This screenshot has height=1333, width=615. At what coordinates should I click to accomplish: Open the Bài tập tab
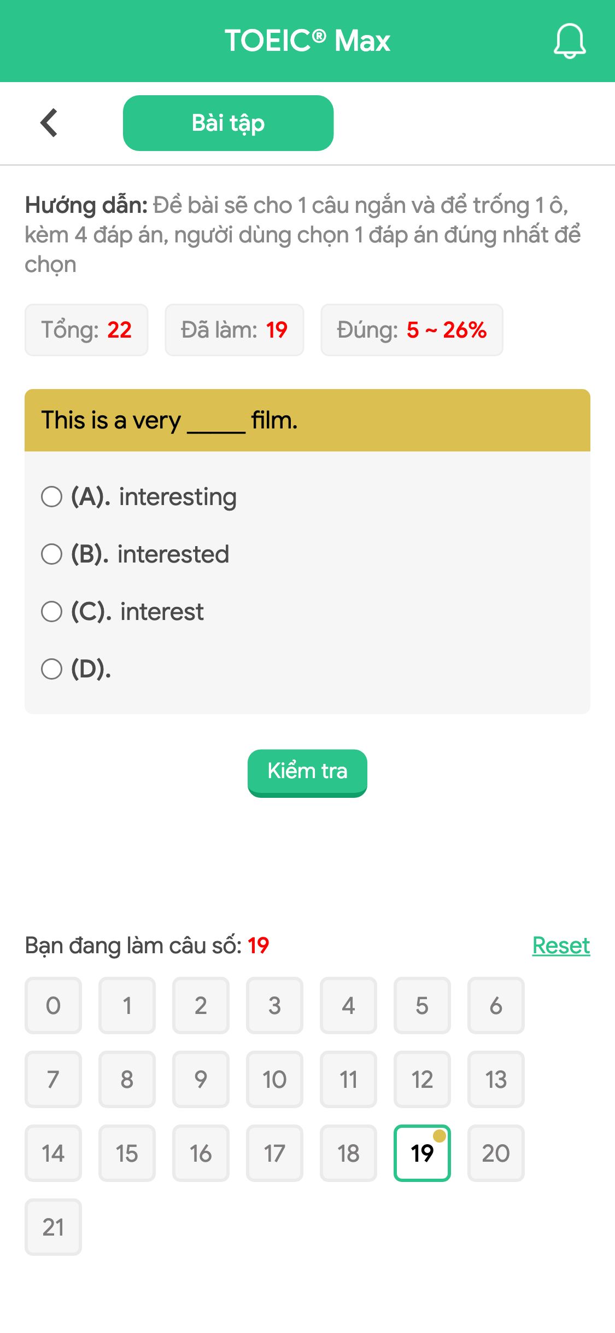pos(228,123)
